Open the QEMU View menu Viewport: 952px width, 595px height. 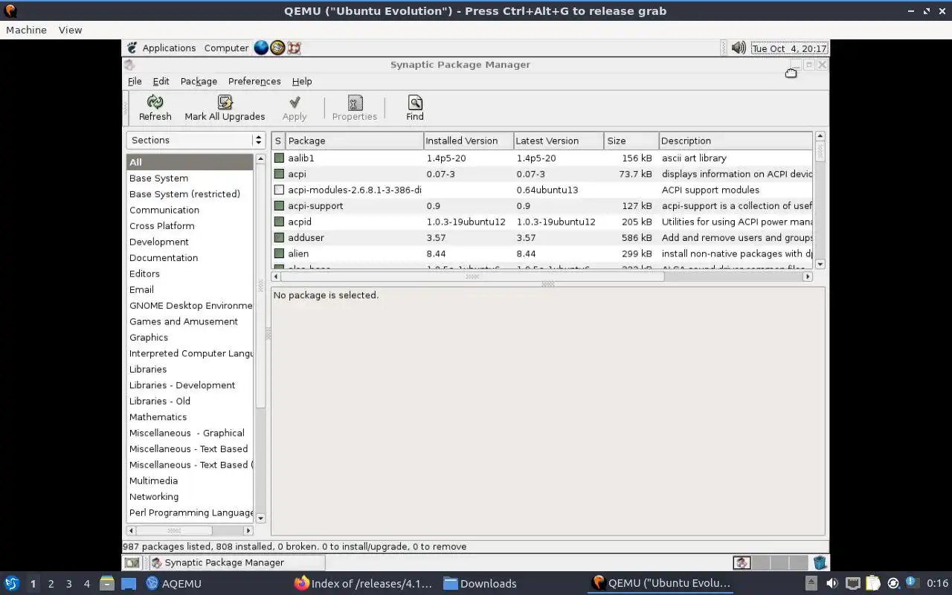click(70, 30)
